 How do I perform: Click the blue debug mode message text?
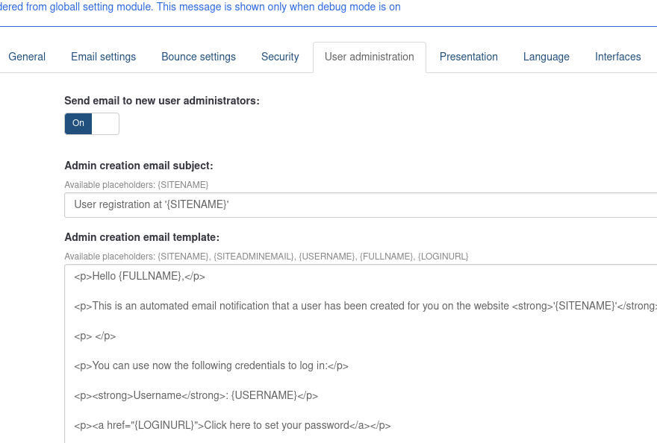tap(200, 7)
